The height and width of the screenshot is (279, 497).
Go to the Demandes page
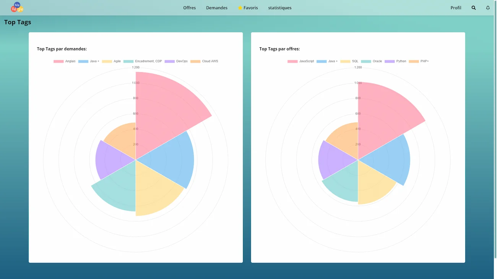(x=216, y=8)
